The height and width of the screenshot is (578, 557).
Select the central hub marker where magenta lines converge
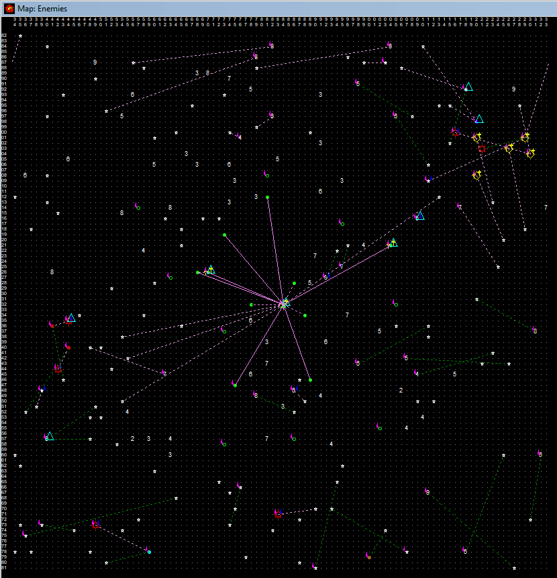pos(284,304)
